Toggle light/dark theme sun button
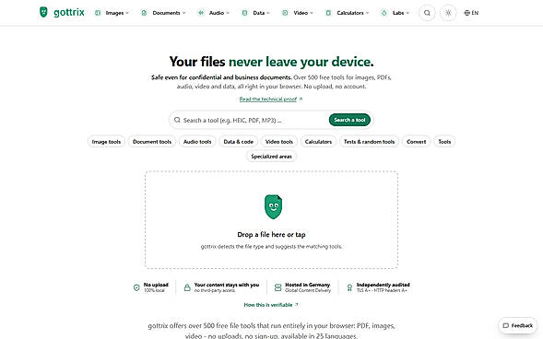The height and width of the screenshot is (339, 543). tap(448, 13)
